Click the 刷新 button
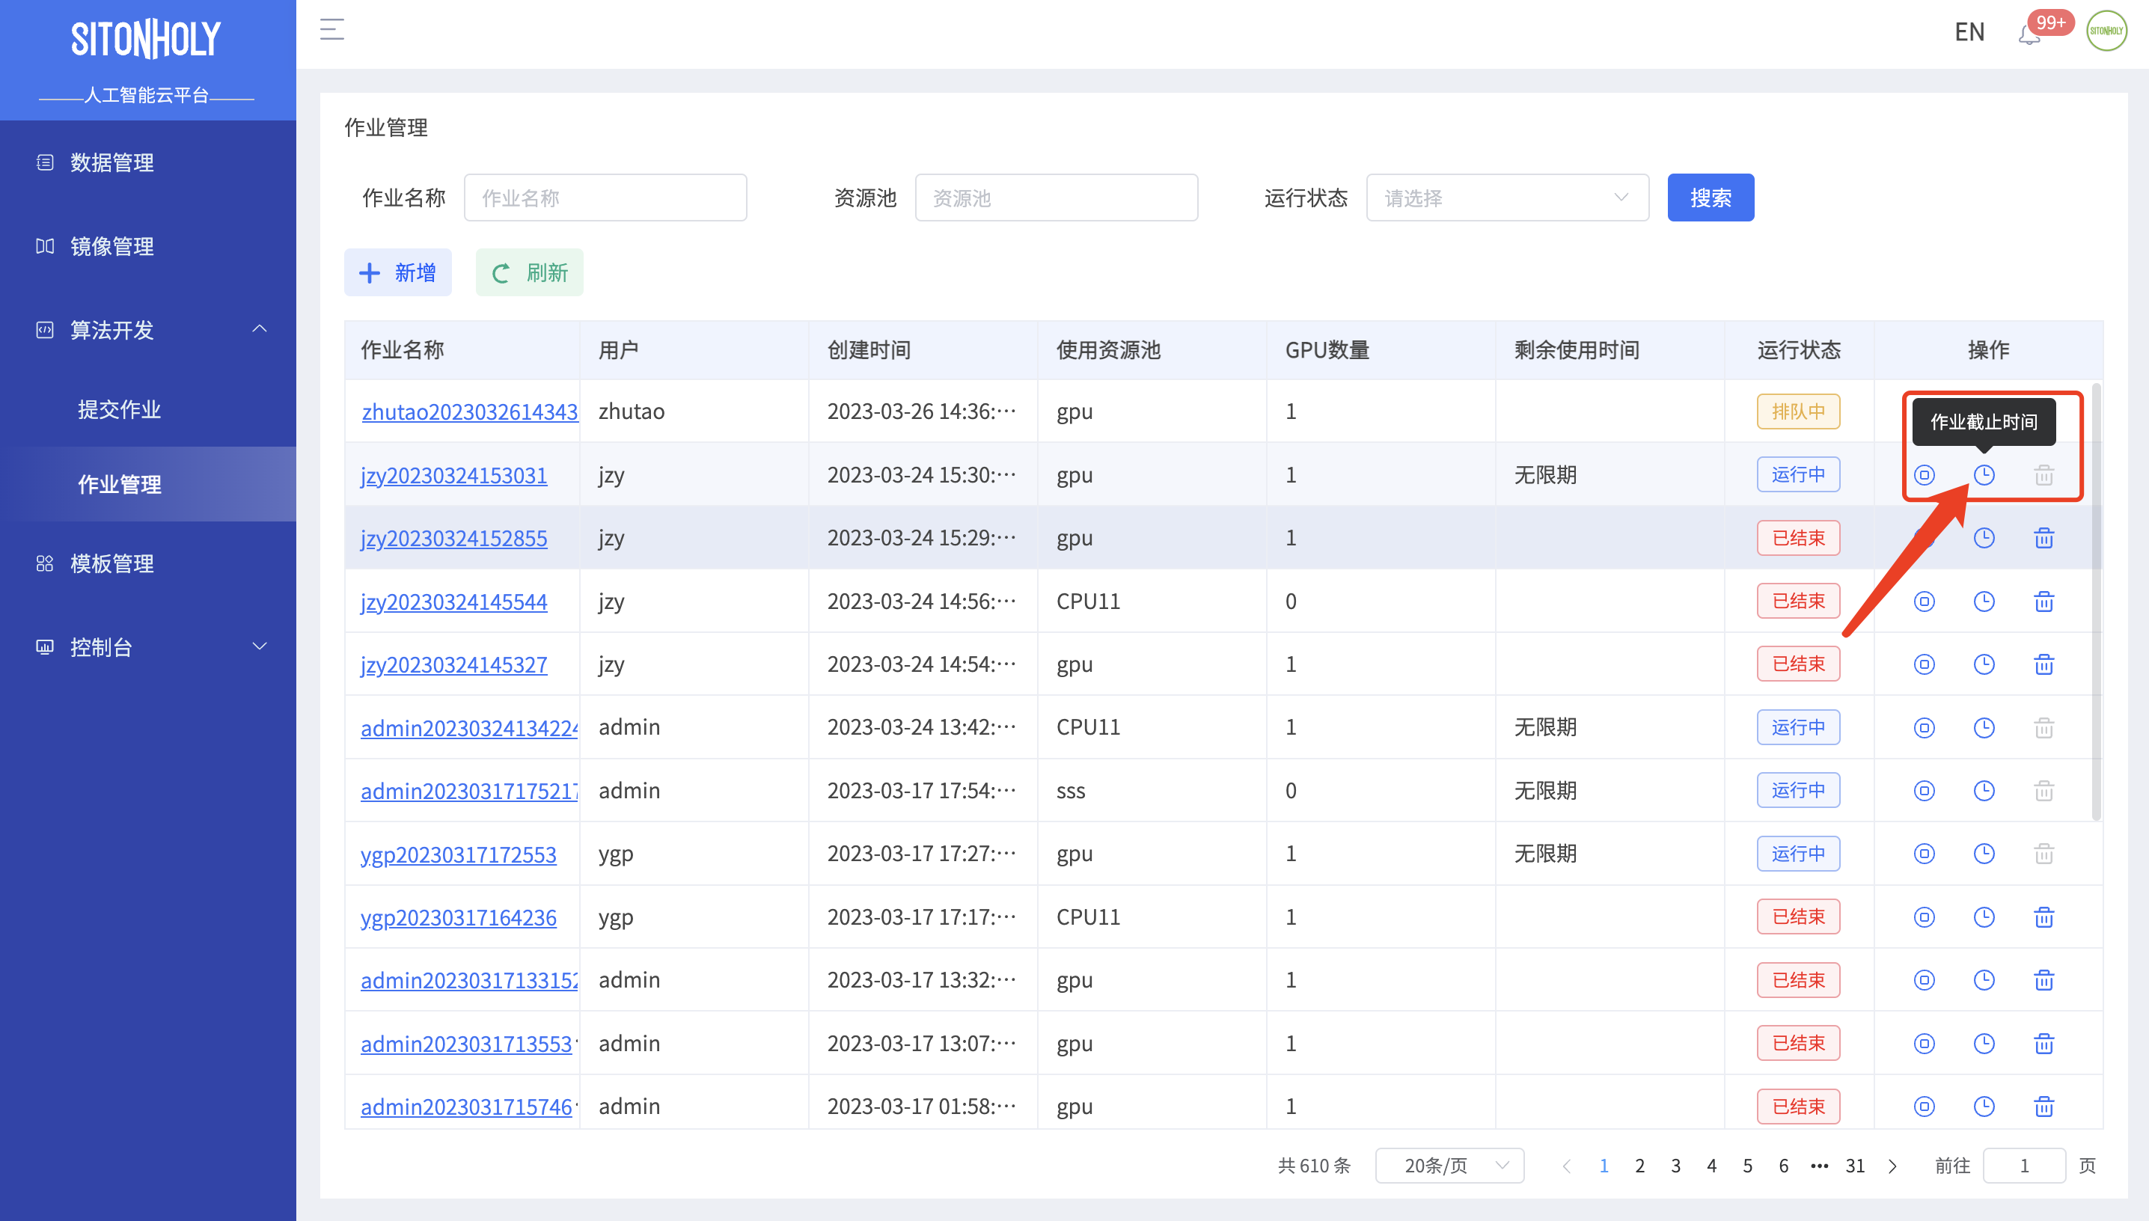The width and height of the screenshot is (2149, 1221). (529, 272)
